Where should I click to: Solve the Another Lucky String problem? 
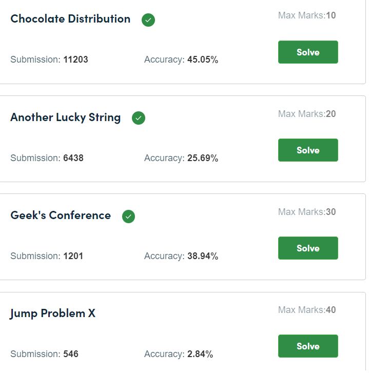click(x=308, y=150)
